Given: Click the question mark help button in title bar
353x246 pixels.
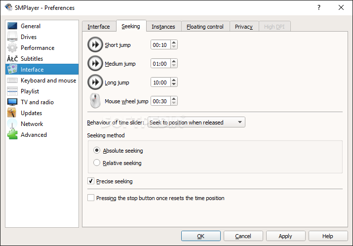Looking at the screenshot, I should (319, 7).
